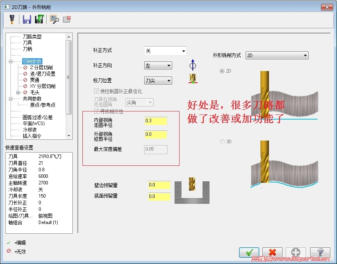Collapse the 共同参数 tree node
The height and width of the screenshot is (264, 337).
[10, 99]
